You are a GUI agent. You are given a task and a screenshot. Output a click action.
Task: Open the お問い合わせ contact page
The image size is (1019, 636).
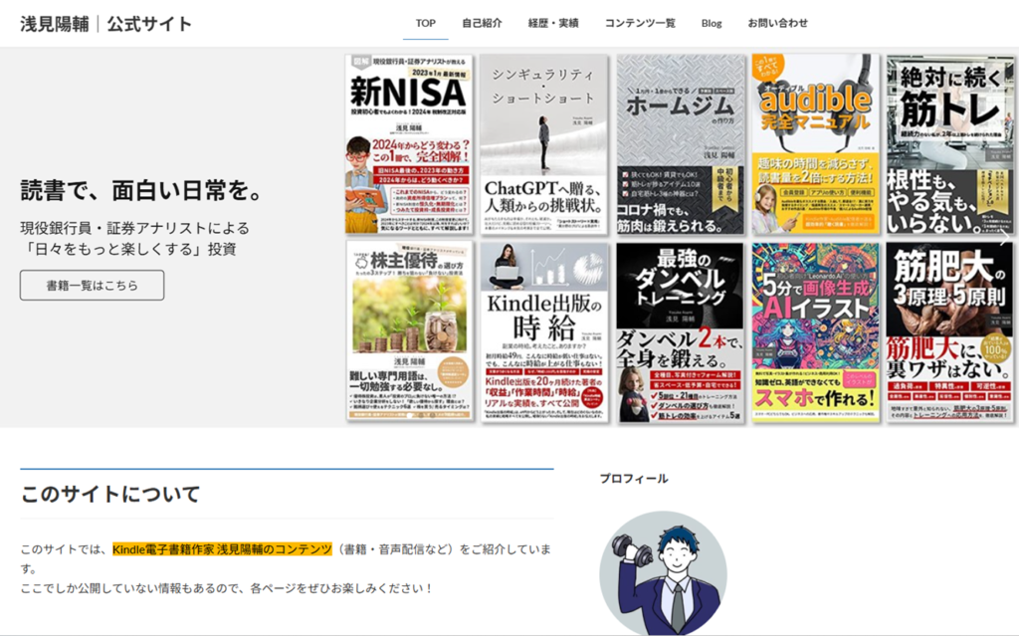[x=777, y=23]
